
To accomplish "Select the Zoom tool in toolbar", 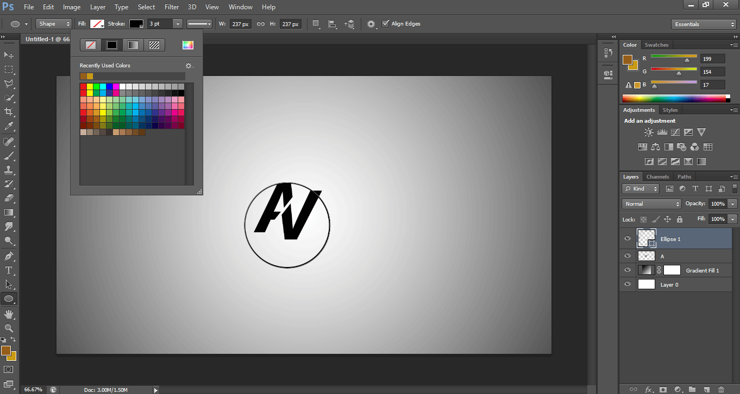I will coord(9,328).
